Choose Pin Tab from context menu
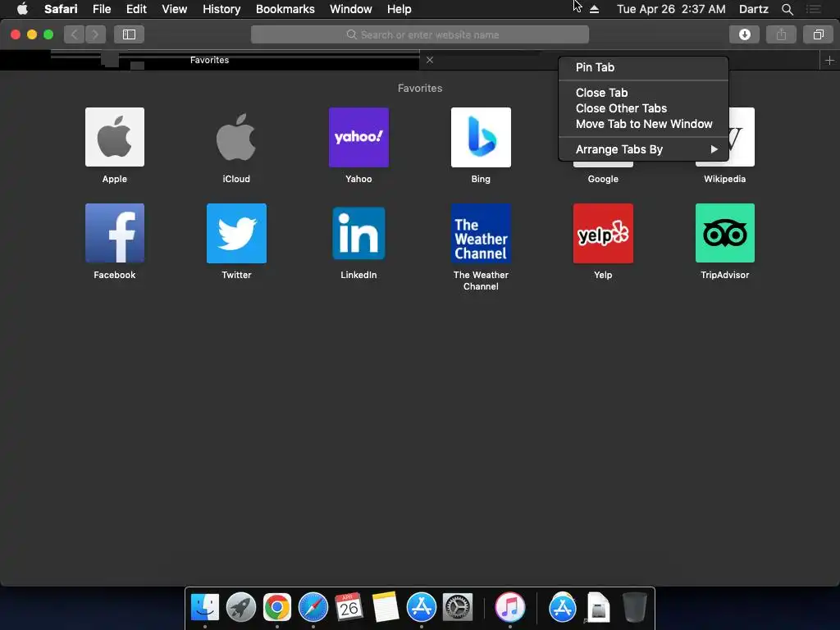The height and width of the screenshot is (630, 840). click(643, 67)
